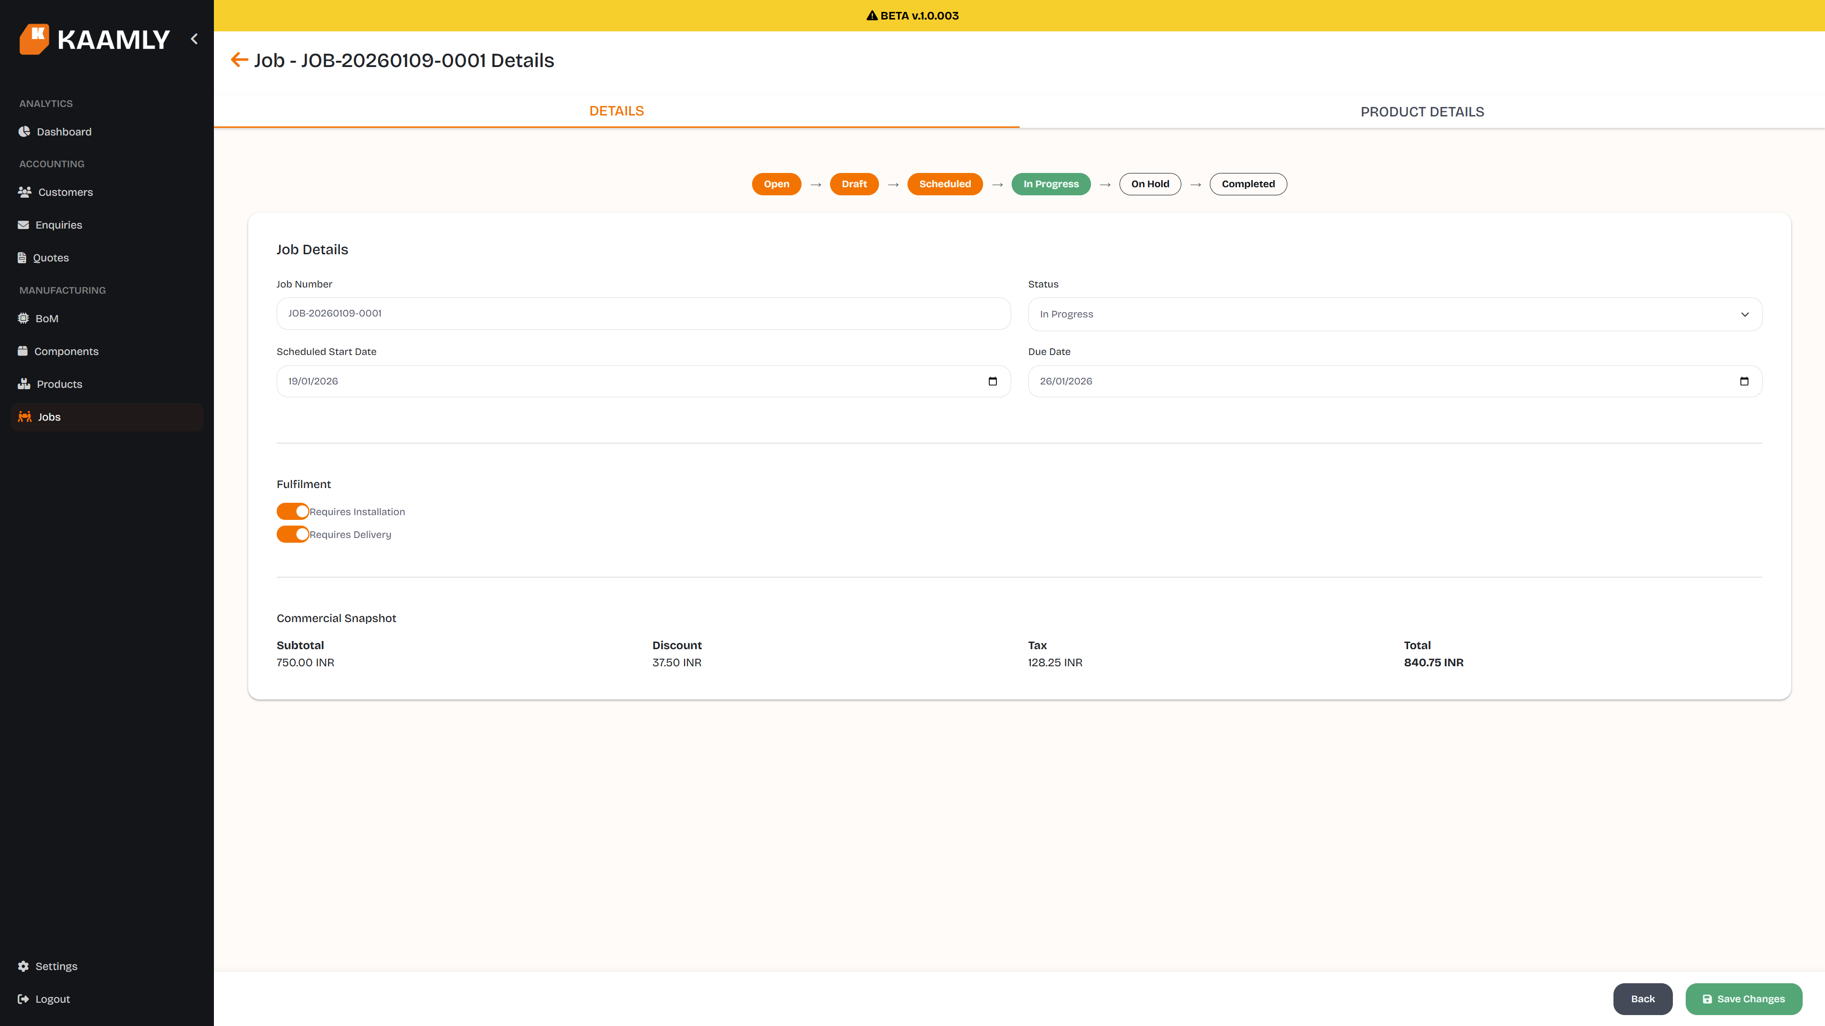Screen dimensions: 1825x1026
Task: Collapse the sidebar with the chevron
Action: point(194,39)
